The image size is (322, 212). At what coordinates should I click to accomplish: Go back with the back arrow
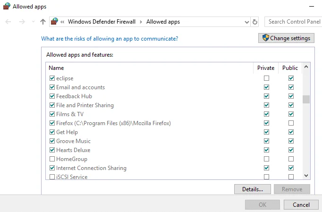tap(8, 22)
